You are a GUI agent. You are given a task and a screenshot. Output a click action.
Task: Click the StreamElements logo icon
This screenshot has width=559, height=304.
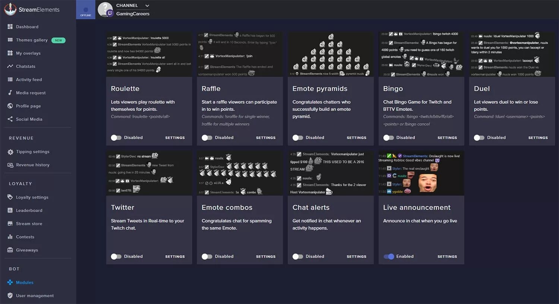click(x=10, y=9)
